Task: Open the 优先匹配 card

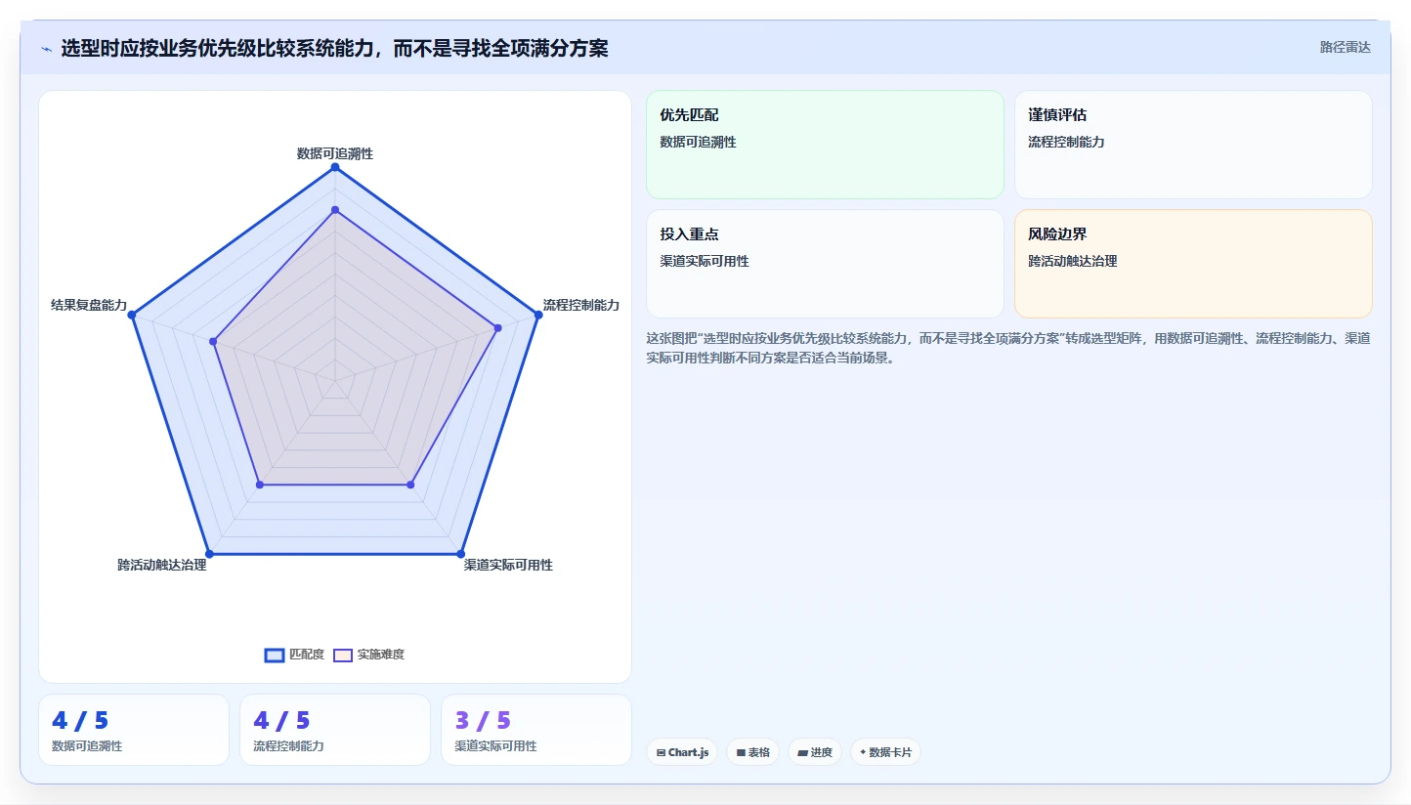Action: pos(825,145)
